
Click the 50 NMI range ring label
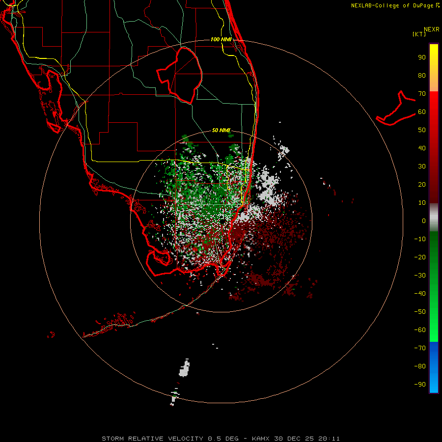point(221,130)
